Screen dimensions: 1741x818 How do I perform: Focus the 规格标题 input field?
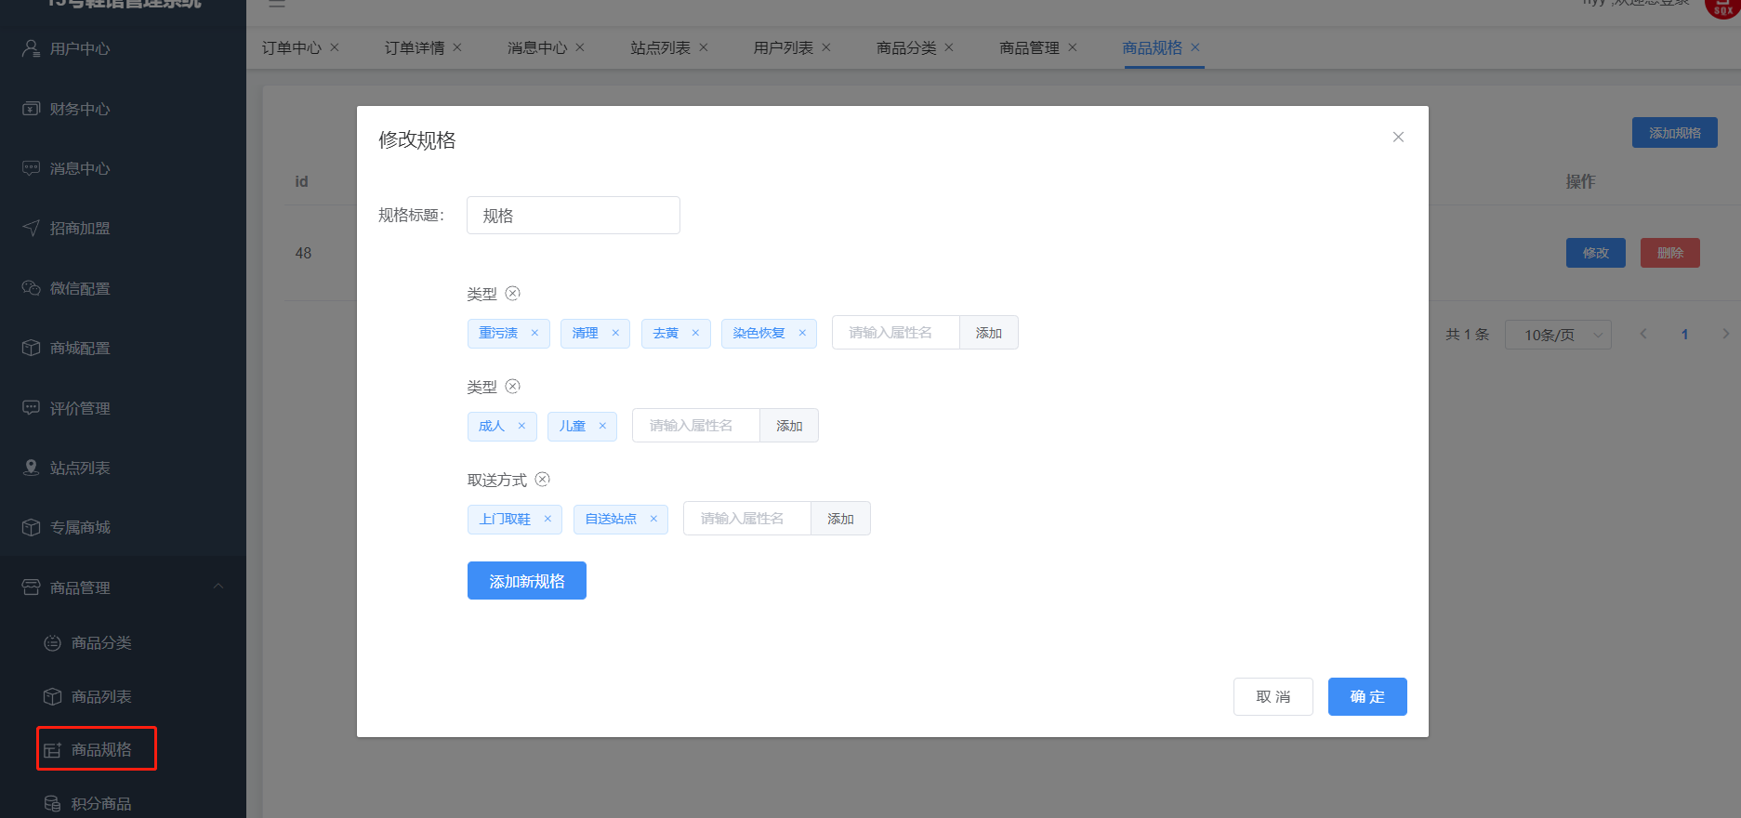tap(573, 216)
